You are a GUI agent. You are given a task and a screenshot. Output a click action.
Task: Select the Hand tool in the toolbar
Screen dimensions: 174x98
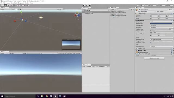[2, 5]
